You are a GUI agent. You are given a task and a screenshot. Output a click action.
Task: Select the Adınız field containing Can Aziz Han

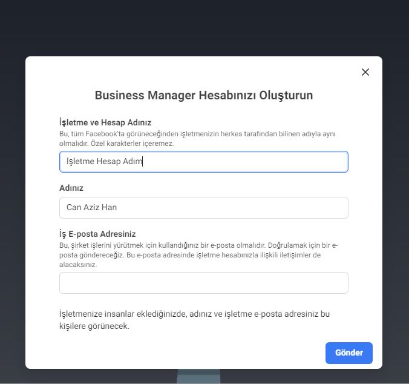204,208
